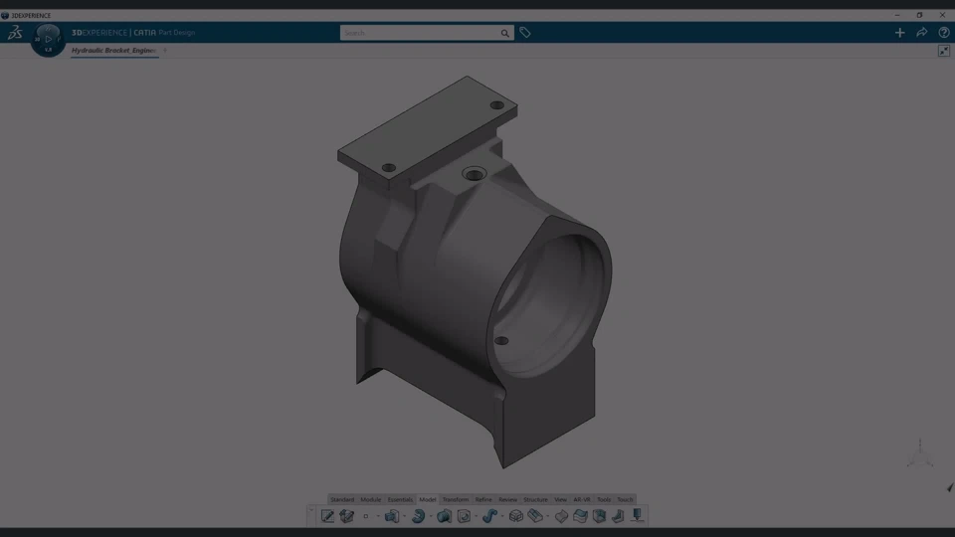Switch to the Touch tab
Image resolution: width=955 pixels, height=537 pixels.
[x=625, y=499]
